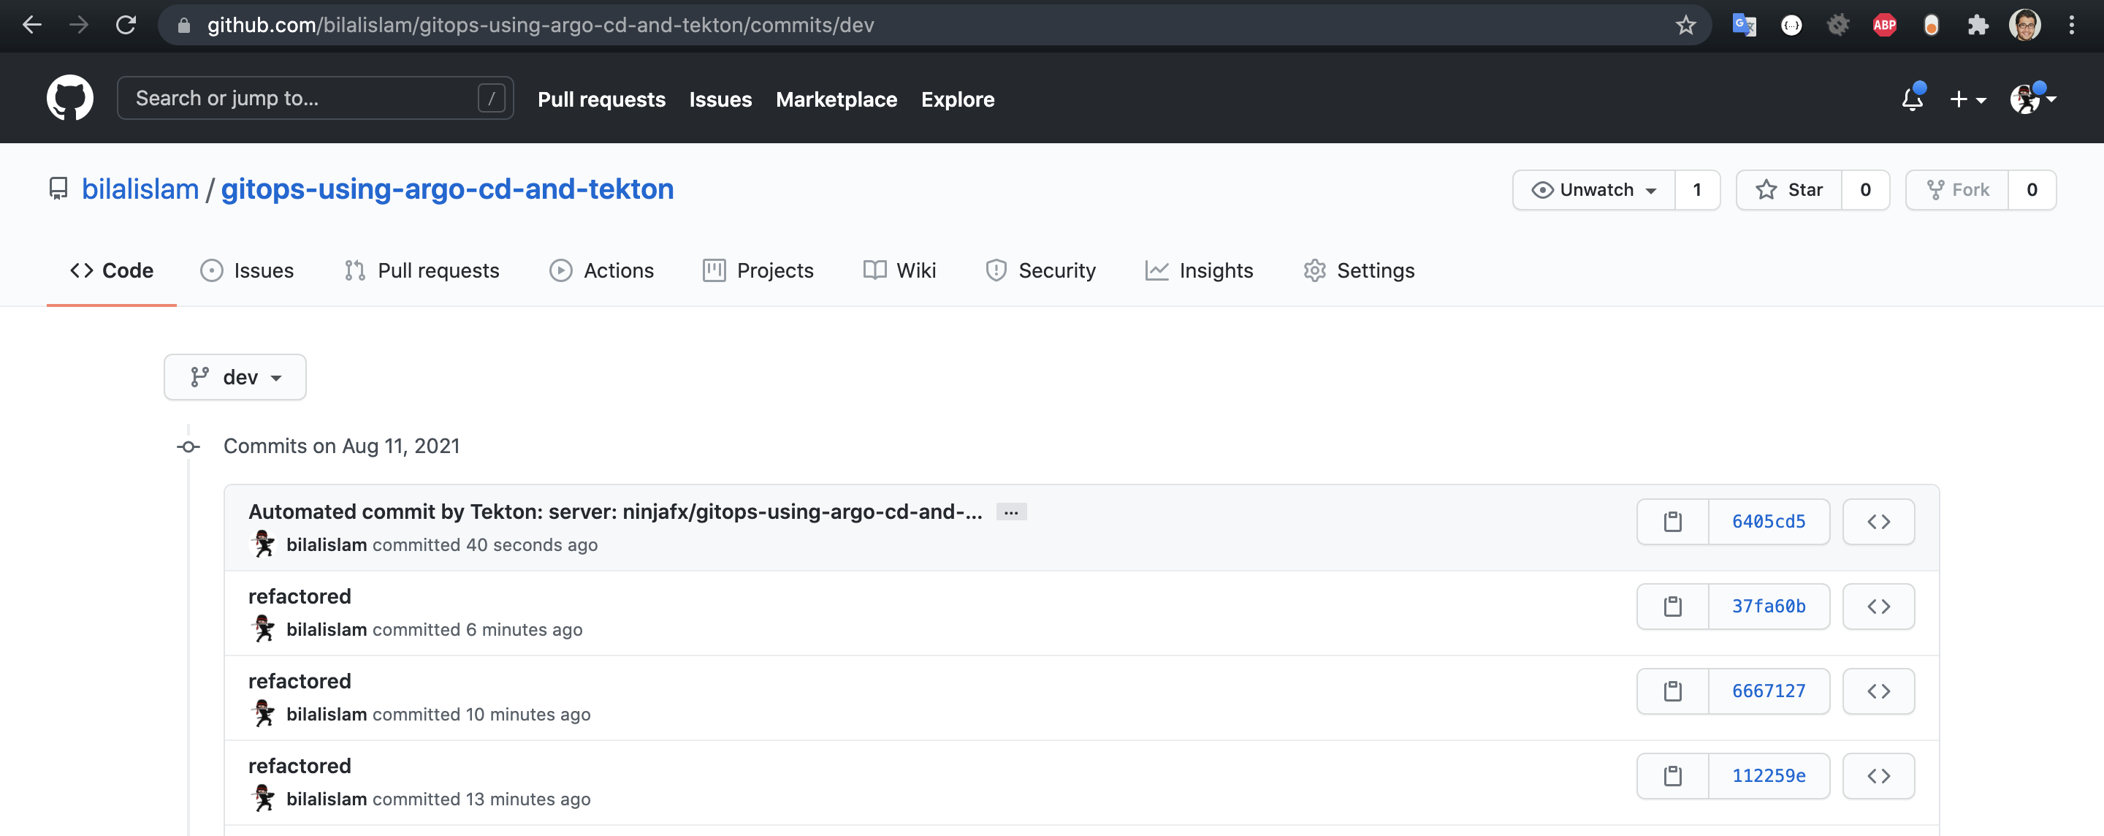Image resolution: width=2104 pixels, height=836 pixels.
Task: Click the forks count next to Fork
Action: click(2032, 189)
